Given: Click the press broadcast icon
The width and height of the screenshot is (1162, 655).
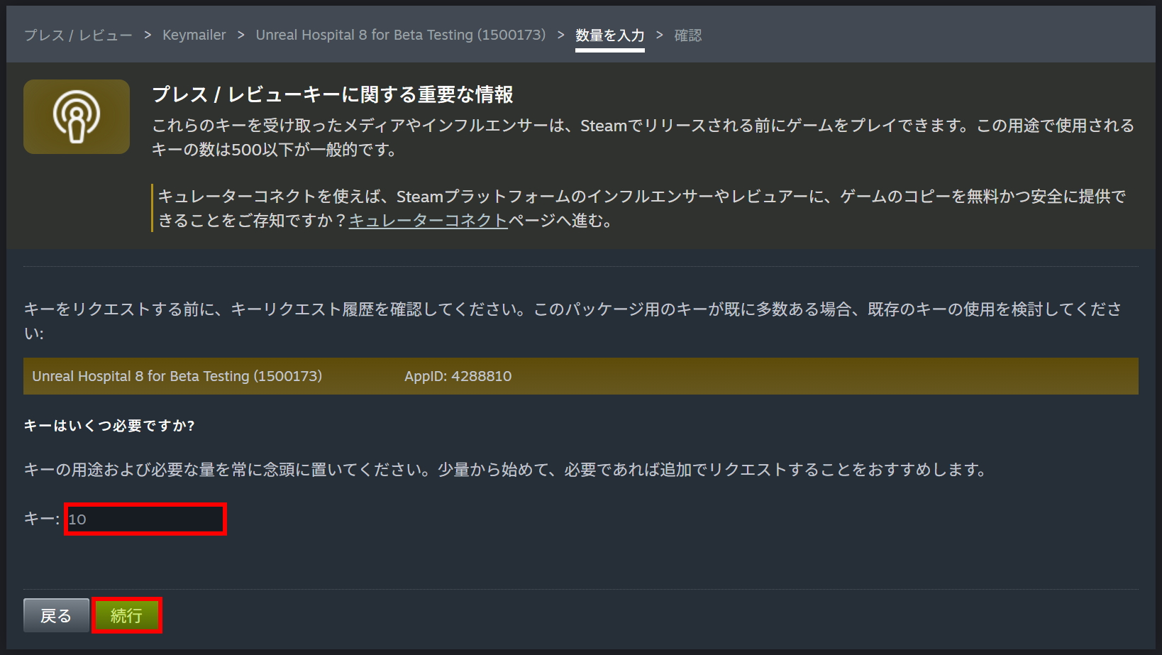Looking at the screenshot, I should click(x=77, y=116).
